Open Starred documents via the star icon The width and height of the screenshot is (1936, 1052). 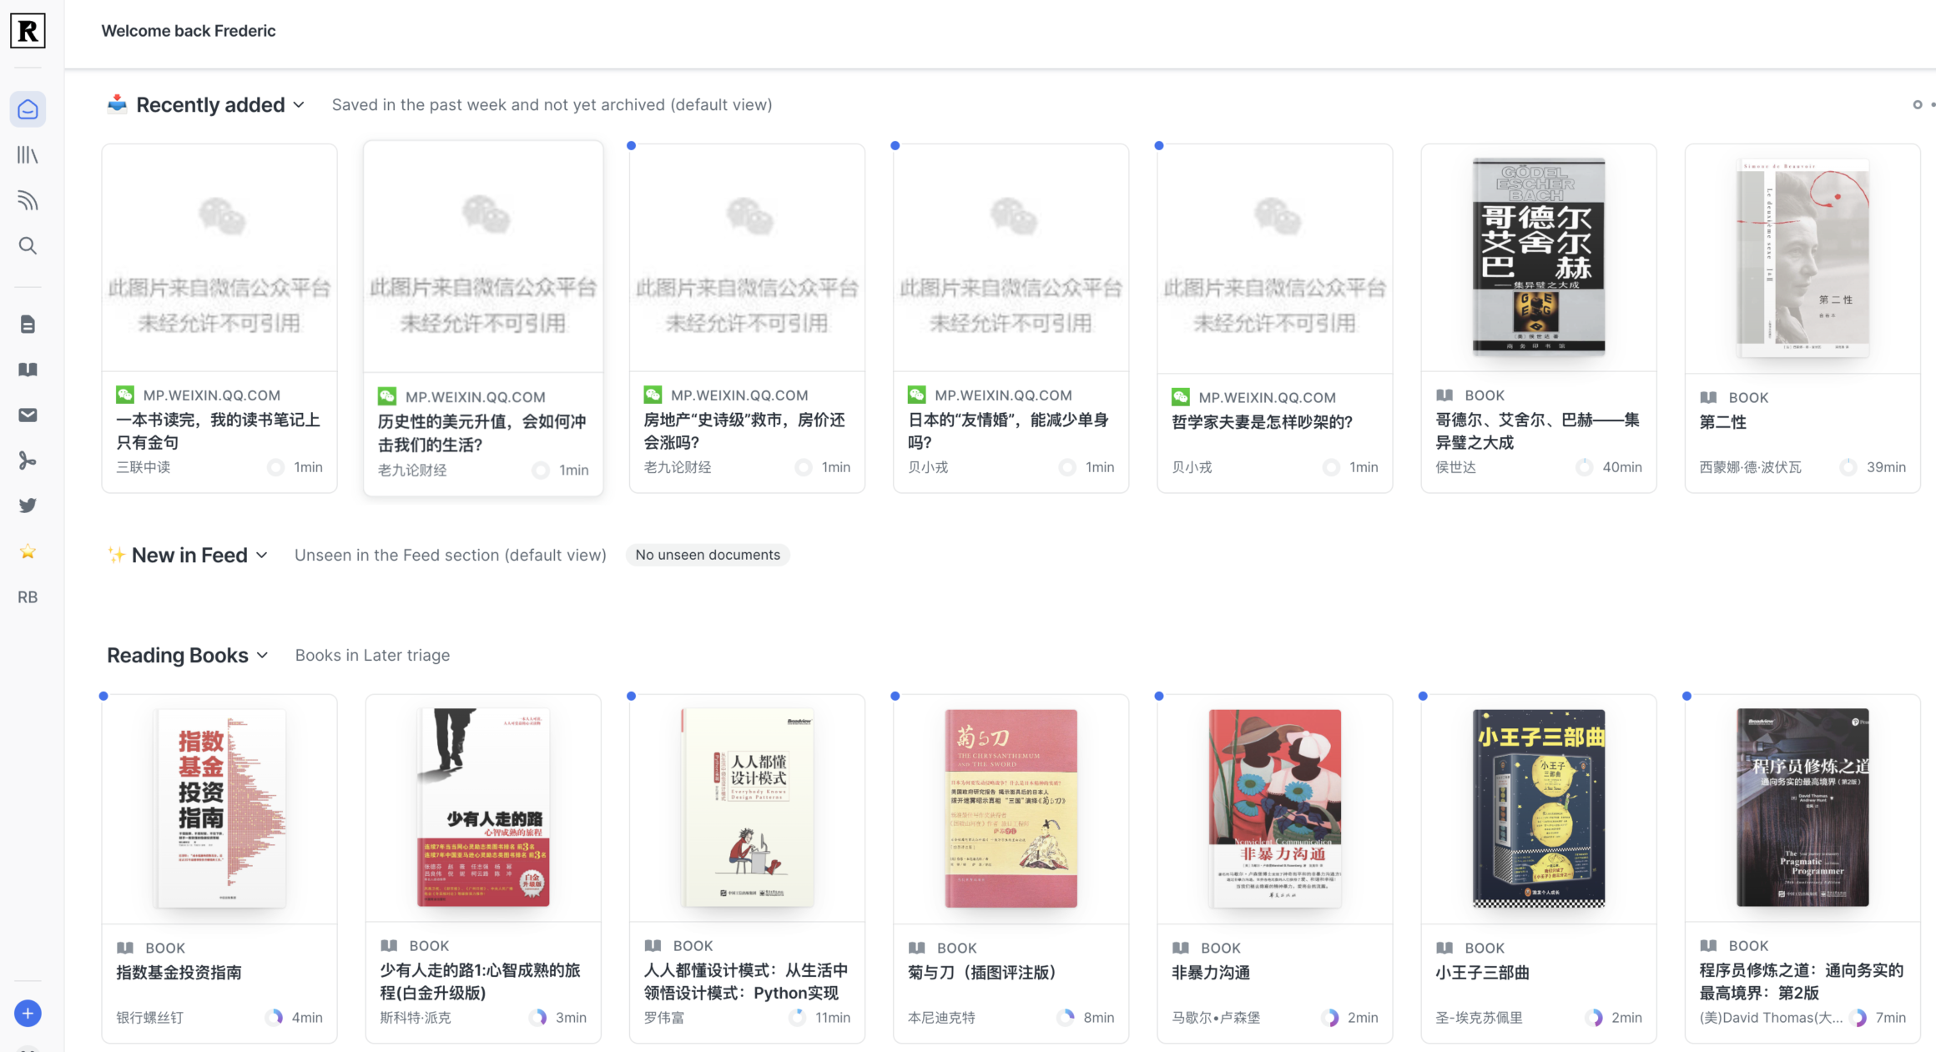click(28, 551)
